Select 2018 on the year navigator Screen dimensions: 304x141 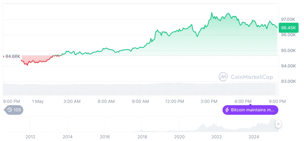tap(142, 137)
